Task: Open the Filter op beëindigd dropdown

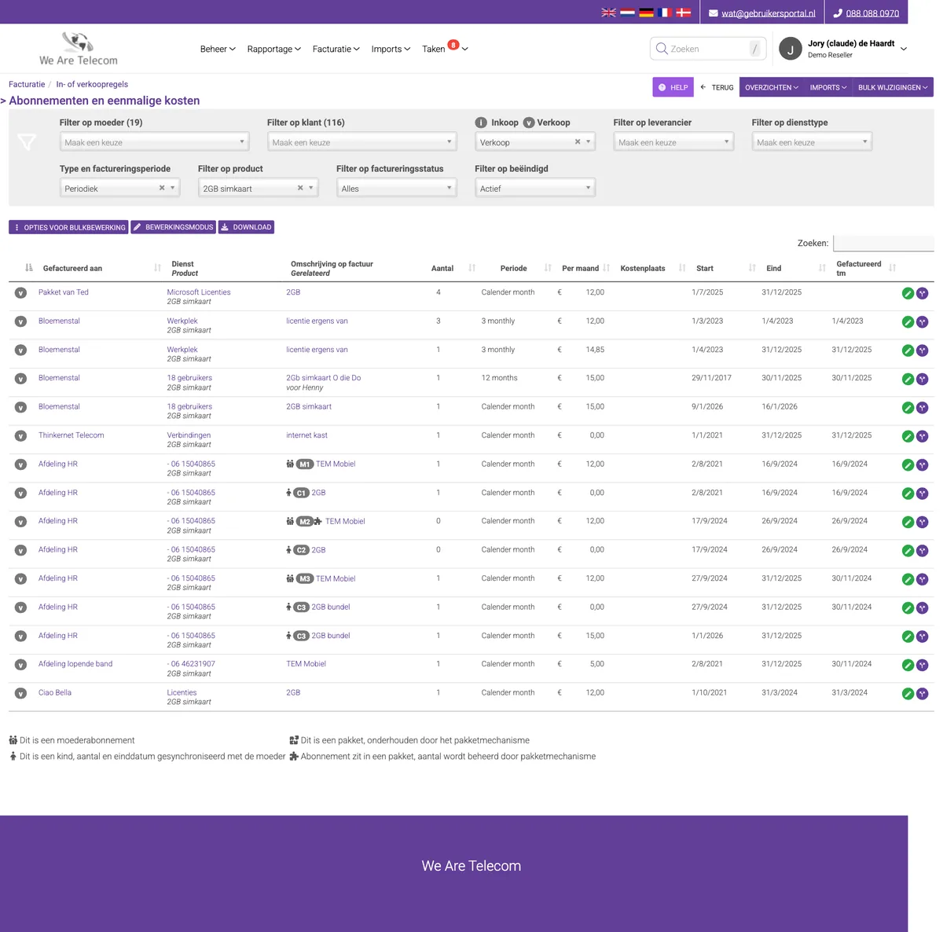Action: [x=535, y=189]
